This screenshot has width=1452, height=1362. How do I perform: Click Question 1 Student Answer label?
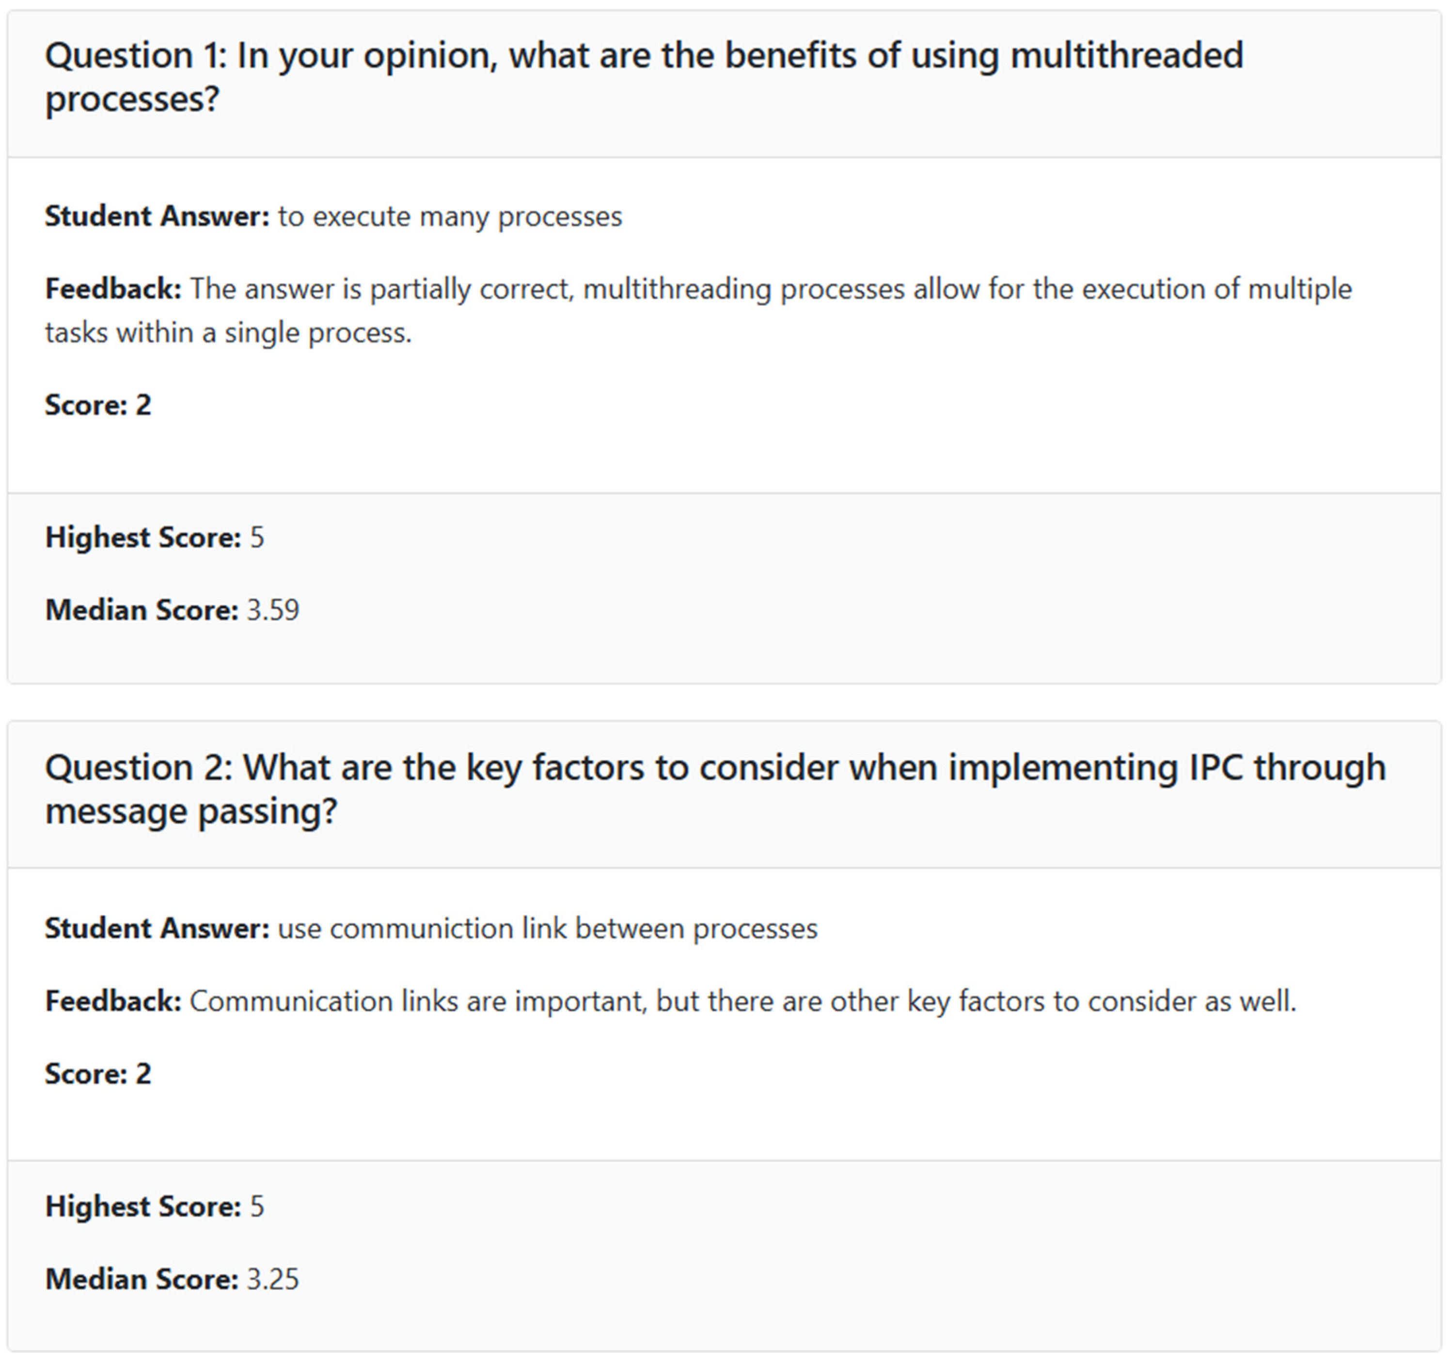point(157,216)
